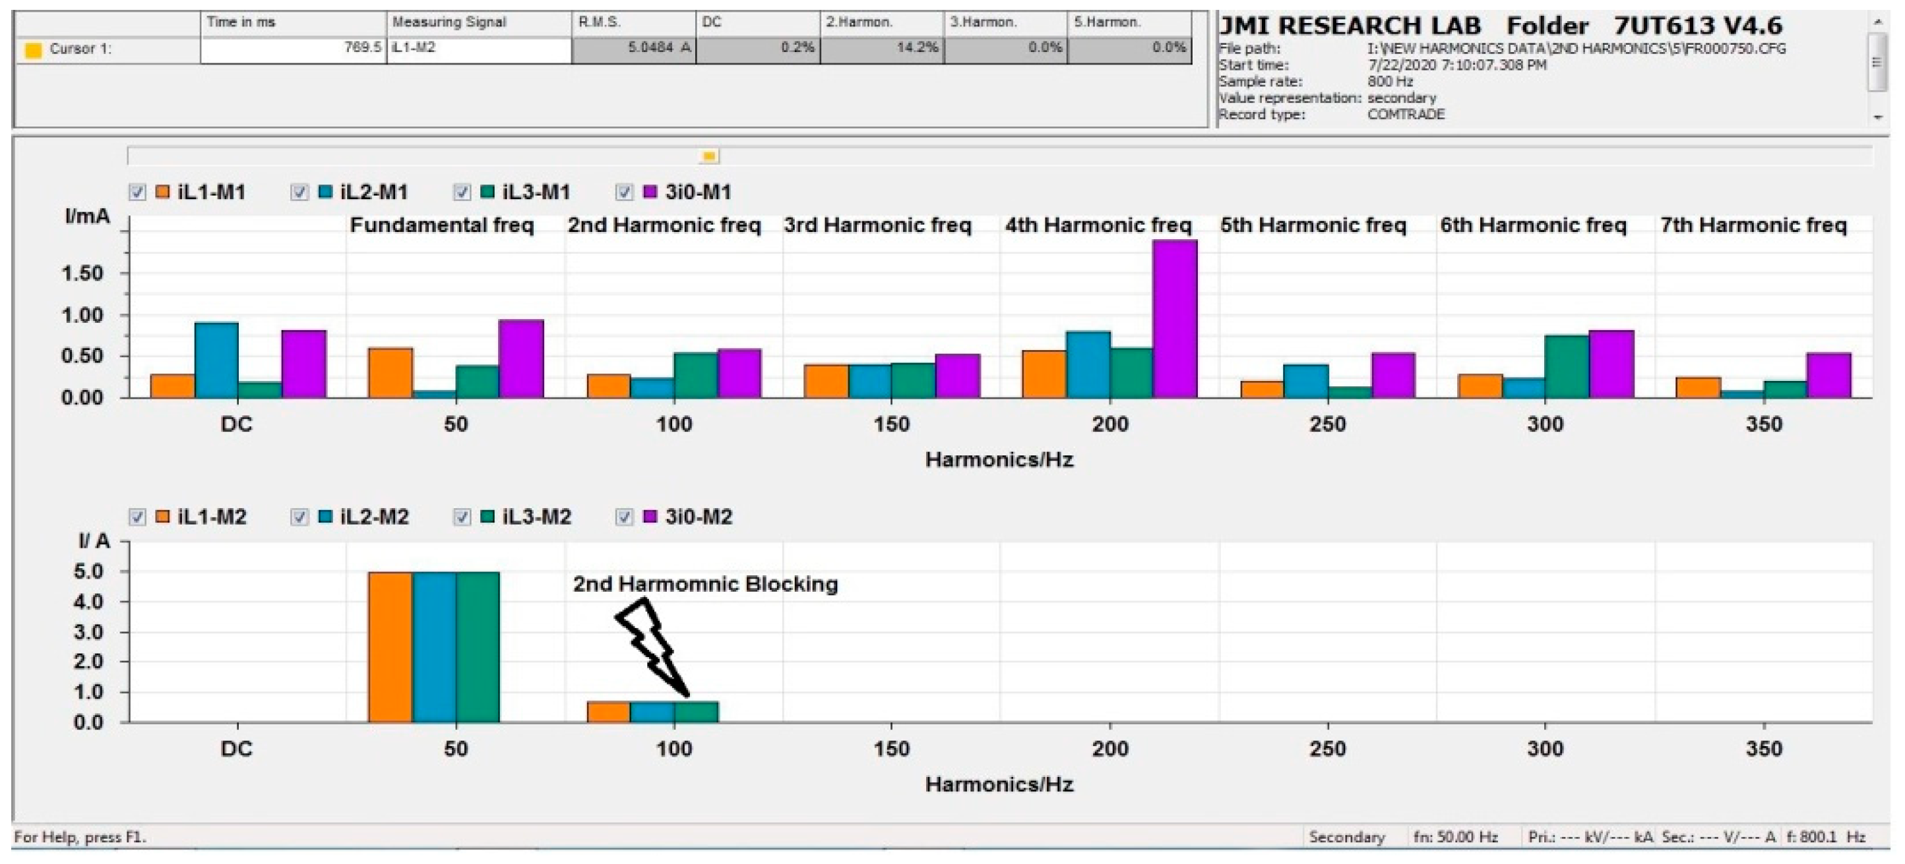Viewport: 1905px width, 864px height.
Task: Click the orange iL1-M1 legend swatch
Action: [163, 192]
